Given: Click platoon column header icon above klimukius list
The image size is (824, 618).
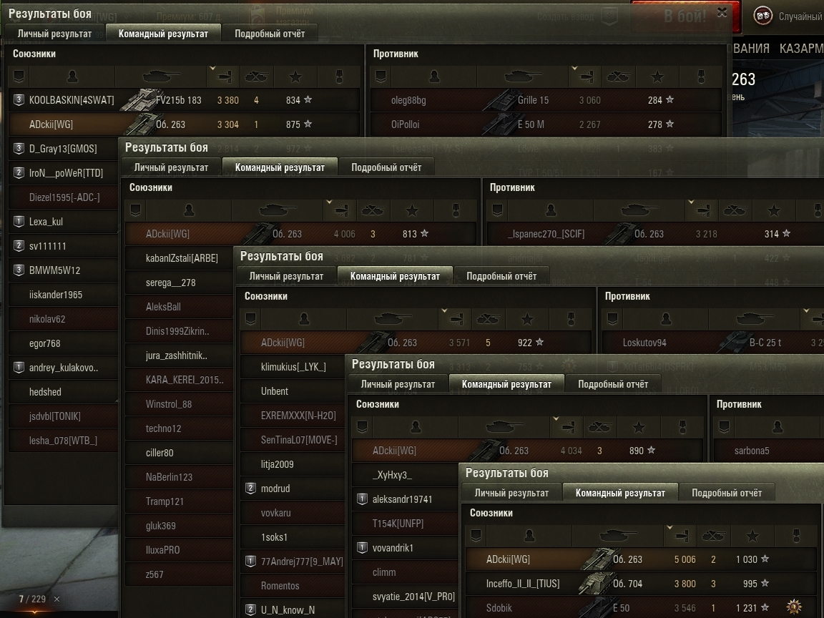Looking at the screenshot, I should 250,319.
